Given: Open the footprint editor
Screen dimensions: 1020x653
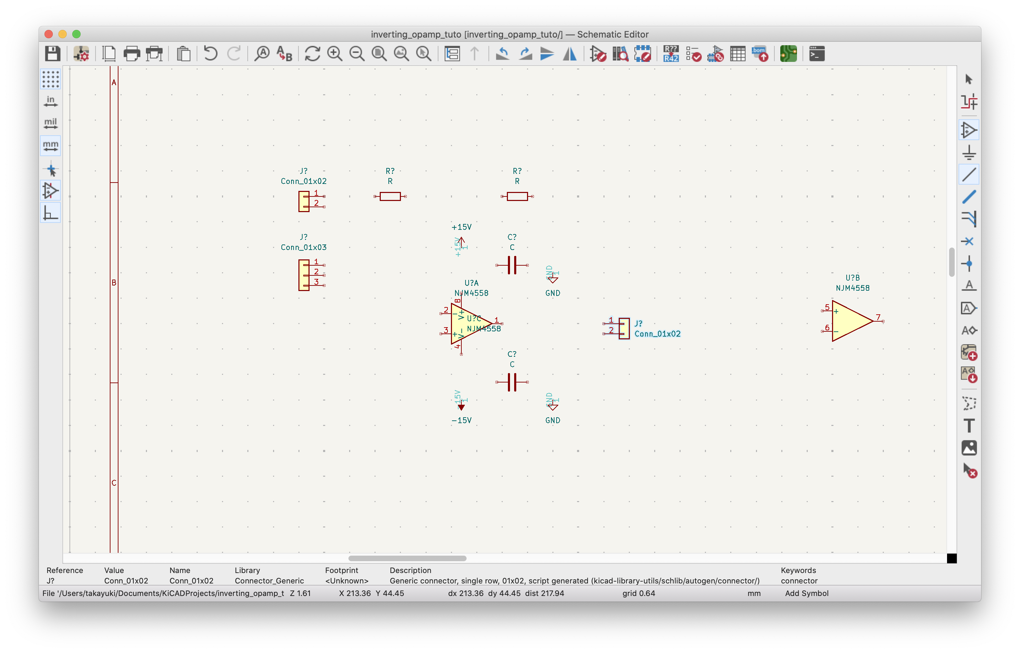Looking at the screenshot, I should point(643,54).
